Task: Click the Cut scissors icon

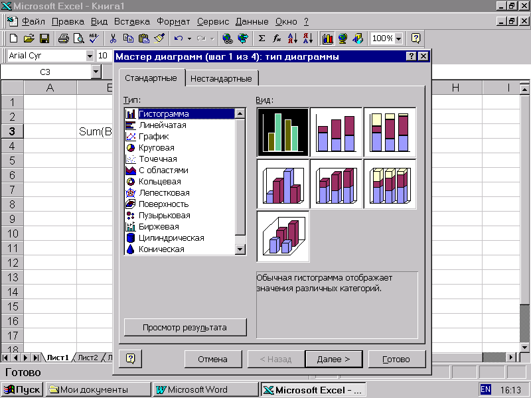Action: [x=113, y=38]
